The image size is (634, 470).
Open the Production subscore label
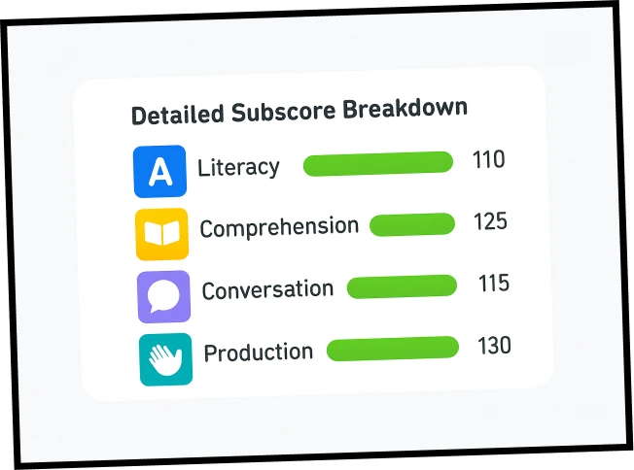(x=258, y=352)
